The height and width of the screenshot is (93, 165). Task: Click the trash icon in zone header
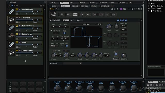point(141,9)
